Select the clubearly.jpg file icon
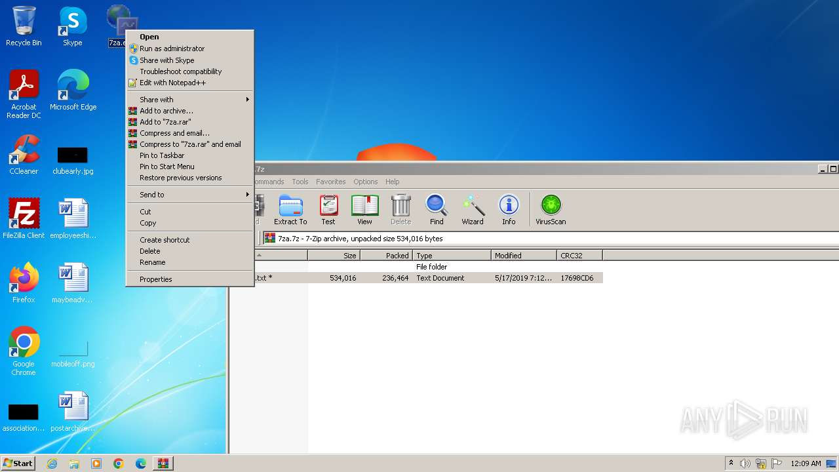The height and width of the screenshot is (472, 839). click(x=73, y=160)
